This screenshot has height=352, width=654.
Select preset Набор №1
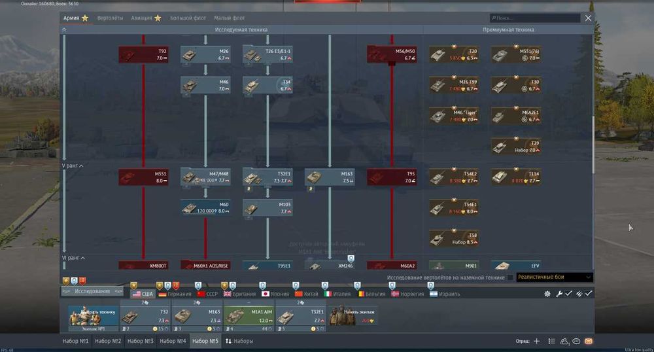point(75,341)
